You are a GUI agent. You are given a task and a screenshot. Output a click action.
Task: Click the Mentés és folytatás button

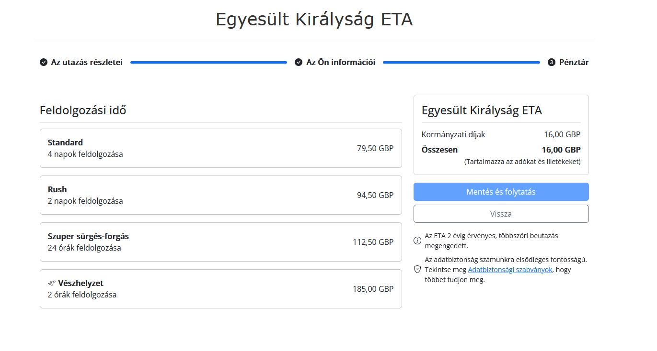[501, 192]
